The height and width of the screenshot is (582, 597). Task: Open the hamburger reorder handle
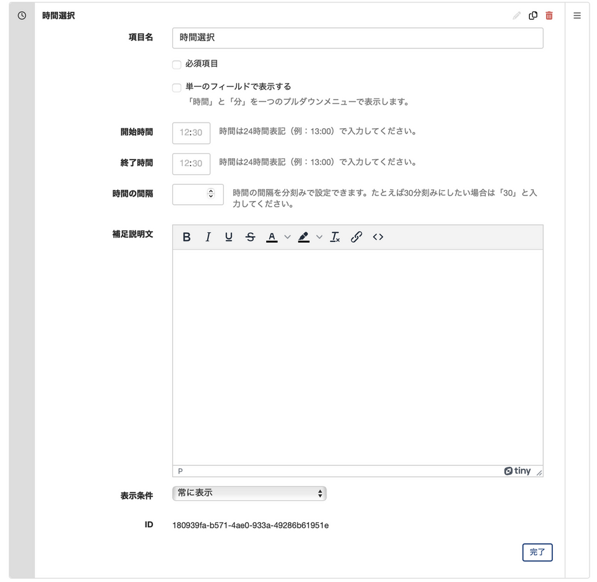(x=577, y=16)
